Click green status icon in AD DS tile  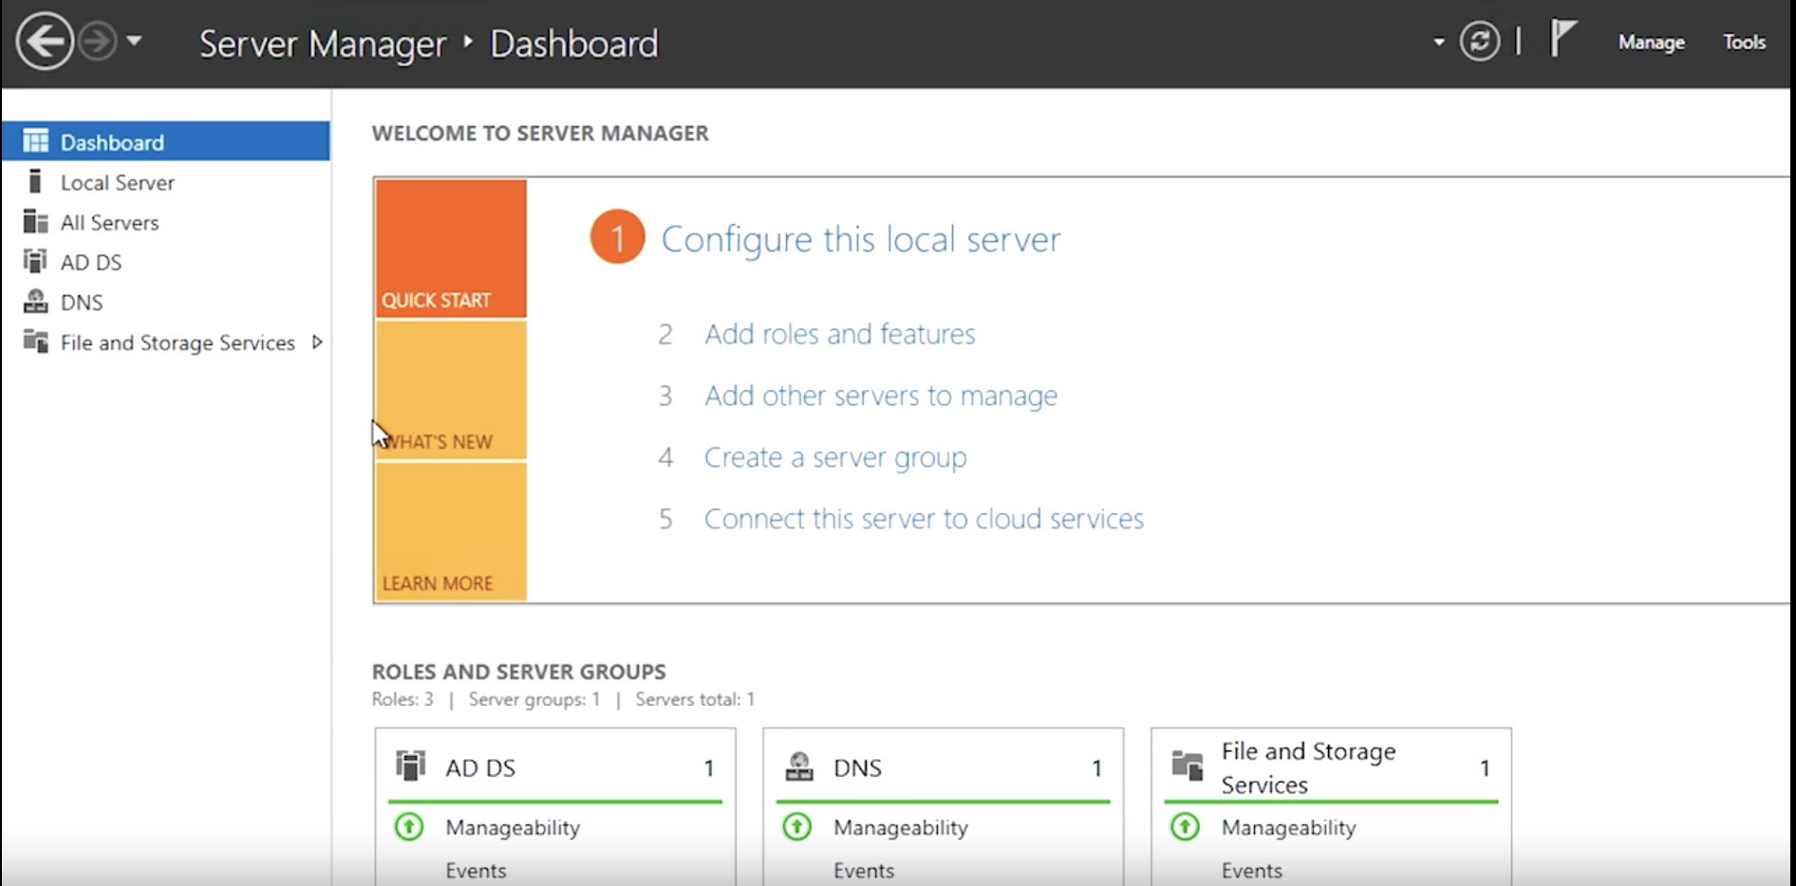[409, 827]
